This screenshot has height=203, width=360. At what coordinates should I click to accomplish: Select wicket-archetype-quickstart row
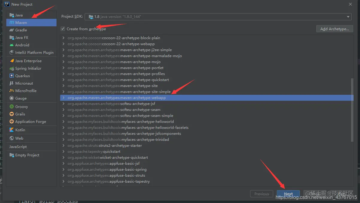tap(206, 158)
